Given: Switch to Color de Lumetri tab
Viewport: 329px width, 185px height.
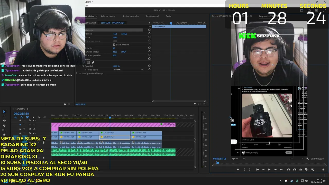Looking at the screenshot, I should (x=108, y=16).
